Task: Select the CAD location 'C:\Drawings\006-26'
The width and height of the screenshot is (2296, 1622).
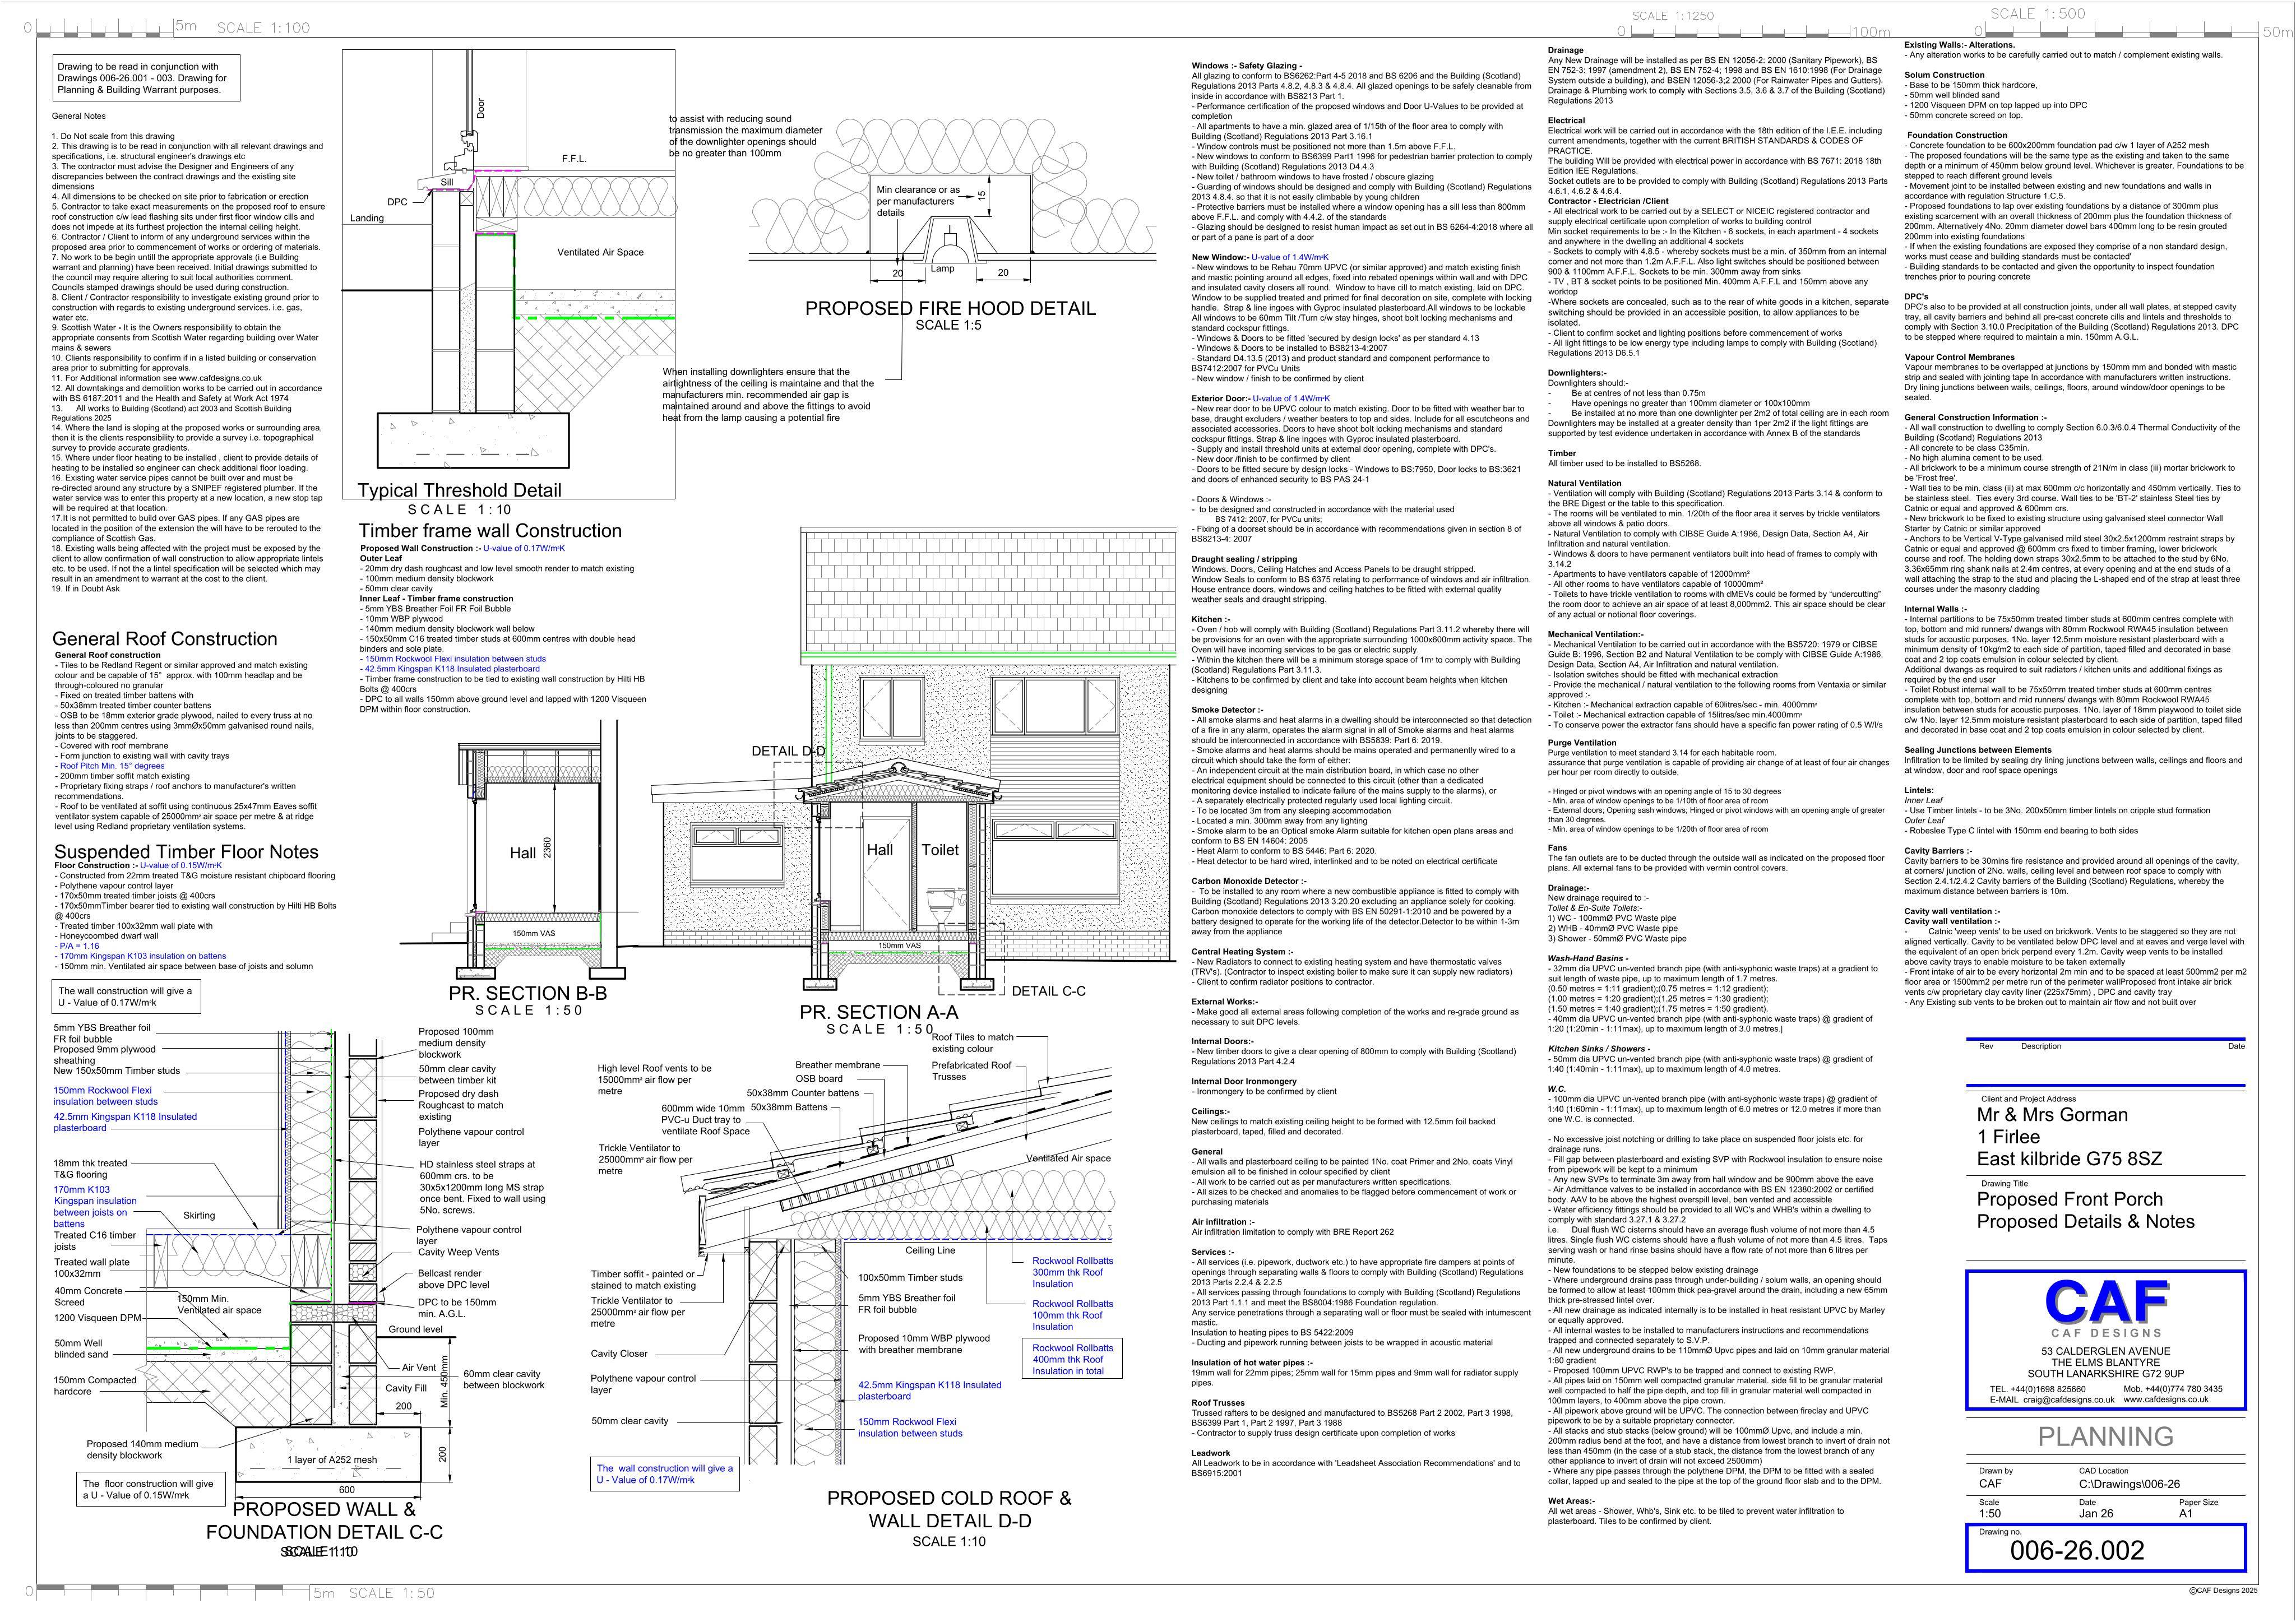Action: [x=2129, y=1484]
